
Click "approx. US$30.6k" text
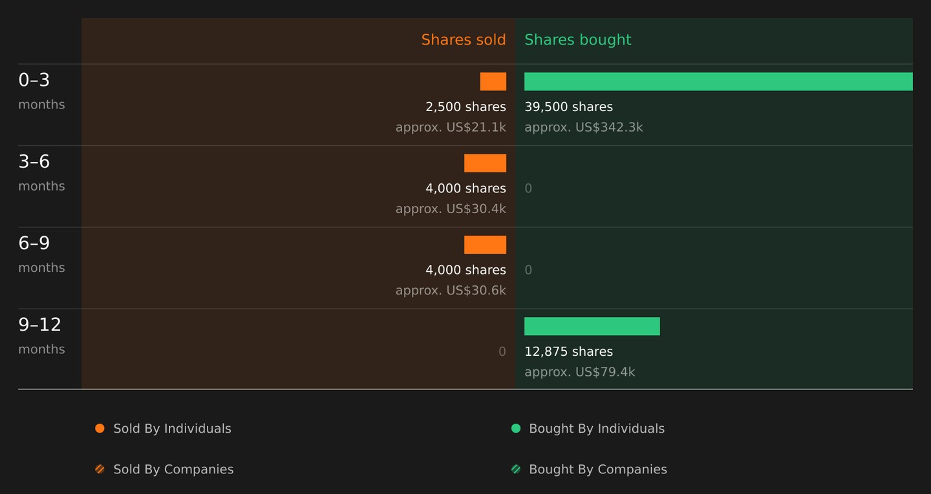coord(451,291)
